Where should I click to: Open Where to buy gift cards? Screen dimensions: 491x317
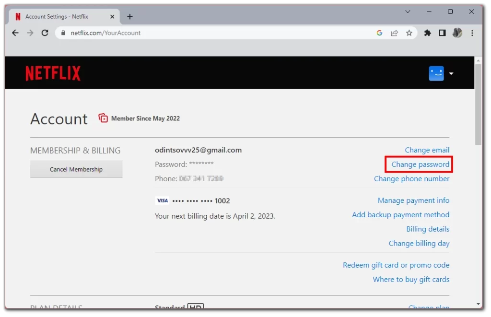pos(411,280)
